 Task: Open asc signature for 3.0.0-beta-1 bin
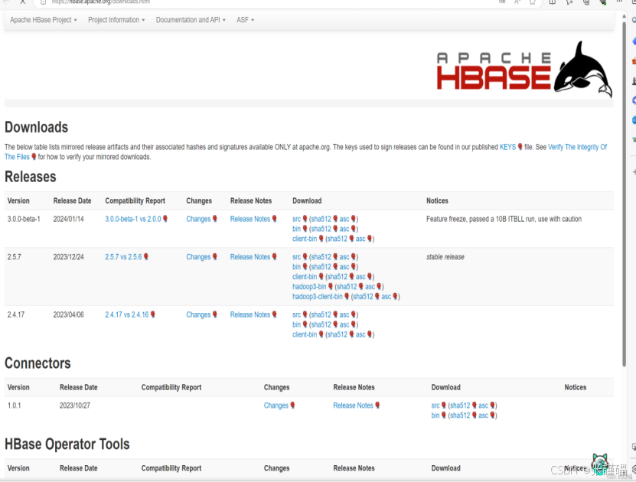[344, 229]
